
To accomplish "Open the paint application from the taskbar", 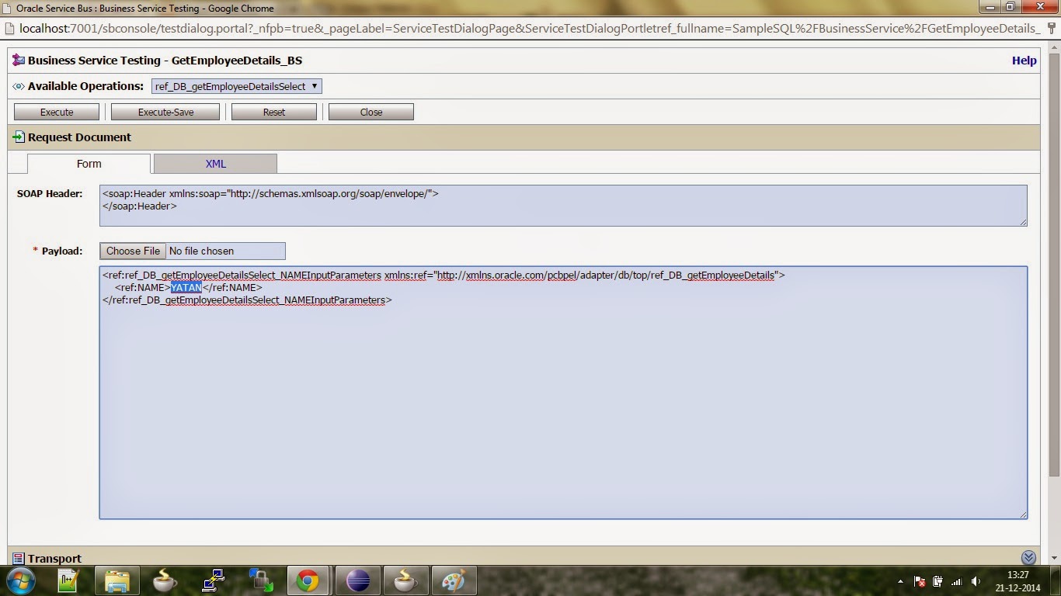I will 453,580.
